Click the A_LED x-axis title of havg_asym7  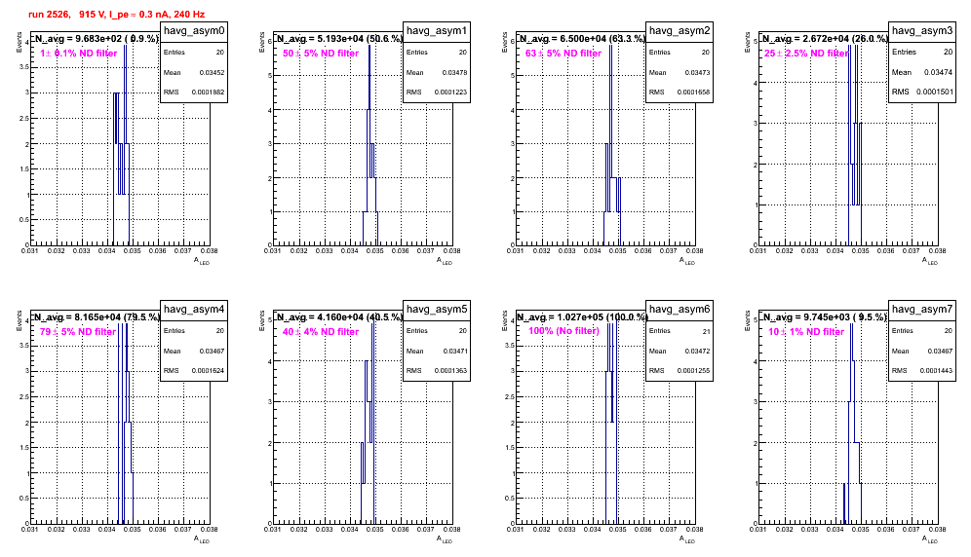coord(930,539)
